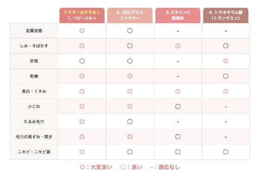The height and width of the screenshot is (175, 265).
Task: Click double-circle for 肌質改善 under ベビースキン
Action: coord(82,31)
